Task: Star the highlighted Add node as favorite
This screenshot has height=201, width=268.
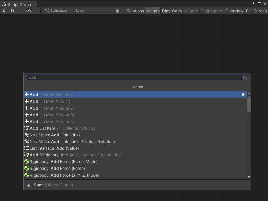Action: (x=243, y=94)
